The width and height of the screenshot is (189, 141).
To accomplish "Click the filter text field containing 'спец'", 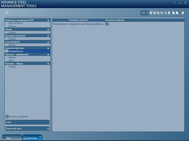I will (x=28, y=122).
